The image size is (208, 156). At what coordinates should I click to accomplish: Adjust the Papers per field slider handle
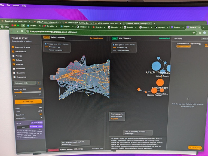[21, 92]
